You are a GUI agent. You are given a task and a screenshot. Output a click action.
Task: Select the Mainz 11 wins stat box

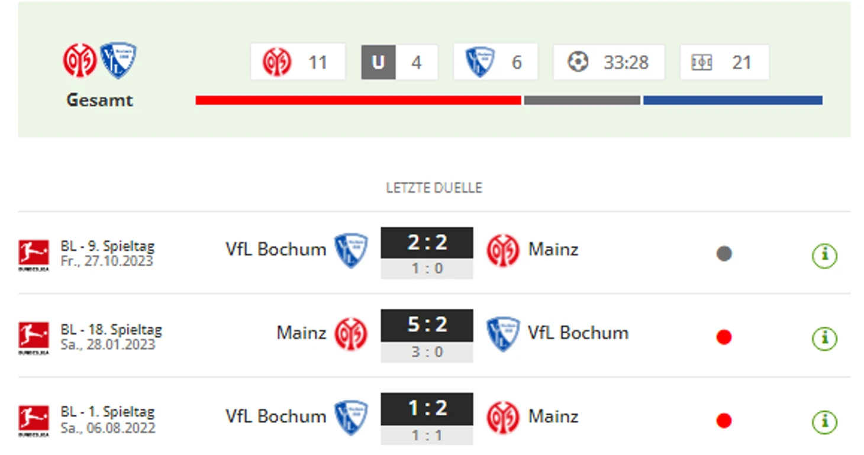298,62
